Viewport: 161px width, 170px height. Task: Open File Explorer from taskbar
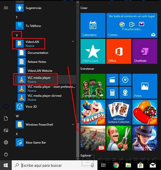coord(128,165)
